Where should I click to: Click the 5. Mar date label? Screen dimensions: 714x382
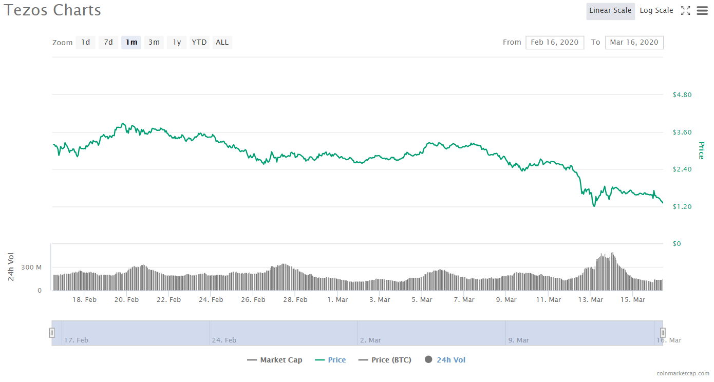click(422, 300)
